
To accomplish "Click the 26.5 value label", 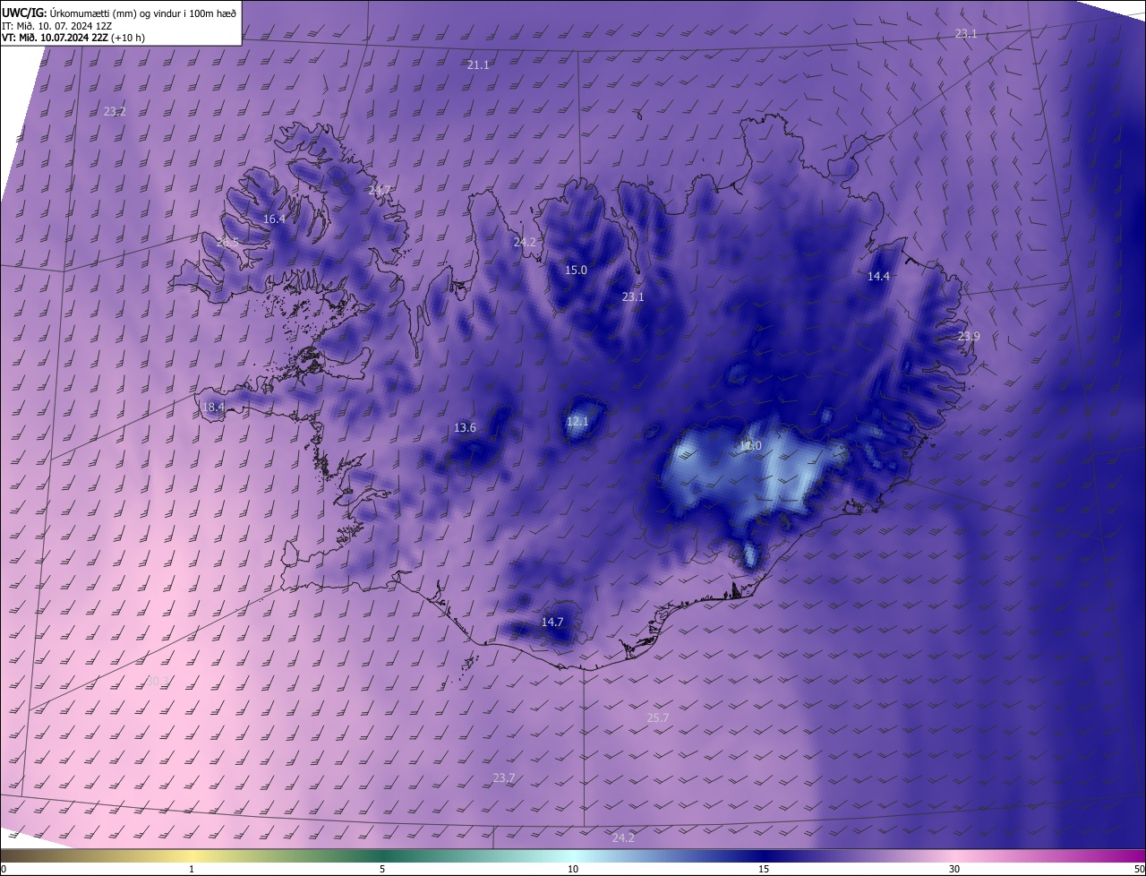I will pos(227,242).
